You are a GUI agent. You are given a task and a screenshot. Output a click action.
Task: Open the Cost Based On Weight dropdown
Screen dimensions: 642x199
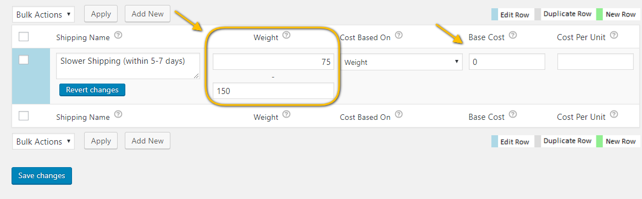pyautogui.click(x=401, y=62)
